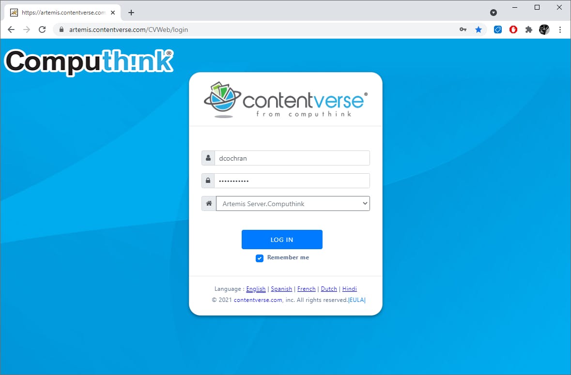The width and height of the screenshot is (571, 375).
Task: Uncheck the Remember me checkbox
Action: [x=259, y=258]
